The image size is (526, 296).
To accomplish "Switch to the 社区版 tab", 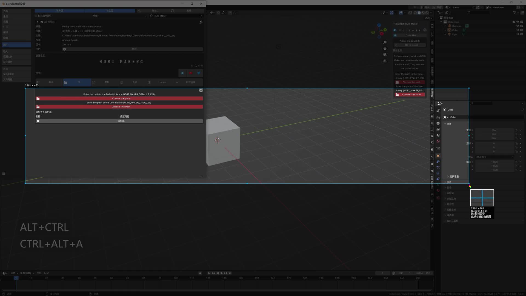I will click(110, 10).
